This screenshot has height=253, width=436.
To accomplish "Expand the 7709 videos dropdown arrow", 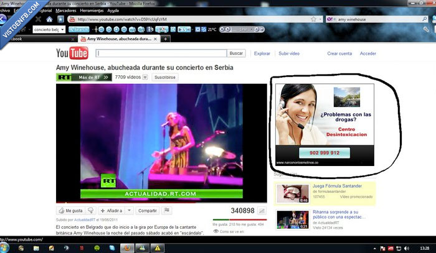I will [x=145, y=78].
